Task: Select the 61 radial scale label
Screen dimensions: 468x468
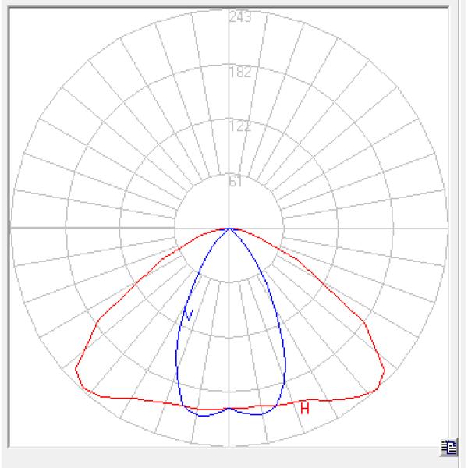Action: click(x=237, y=182)
